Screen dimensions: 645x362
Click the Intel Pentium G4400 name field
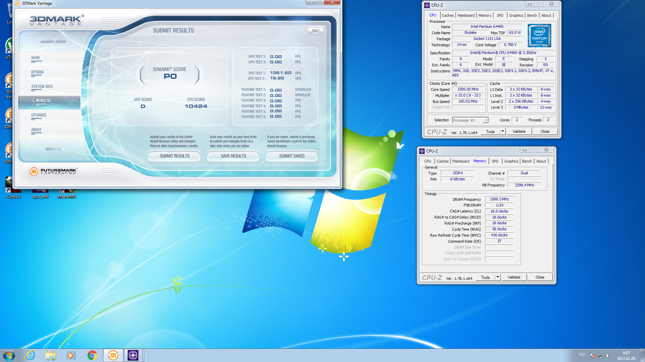click(x=487, y=26)
